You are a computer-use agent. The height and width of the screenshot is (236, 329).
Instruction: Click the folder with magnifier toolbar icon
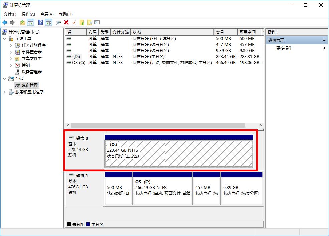coord(89,22)
